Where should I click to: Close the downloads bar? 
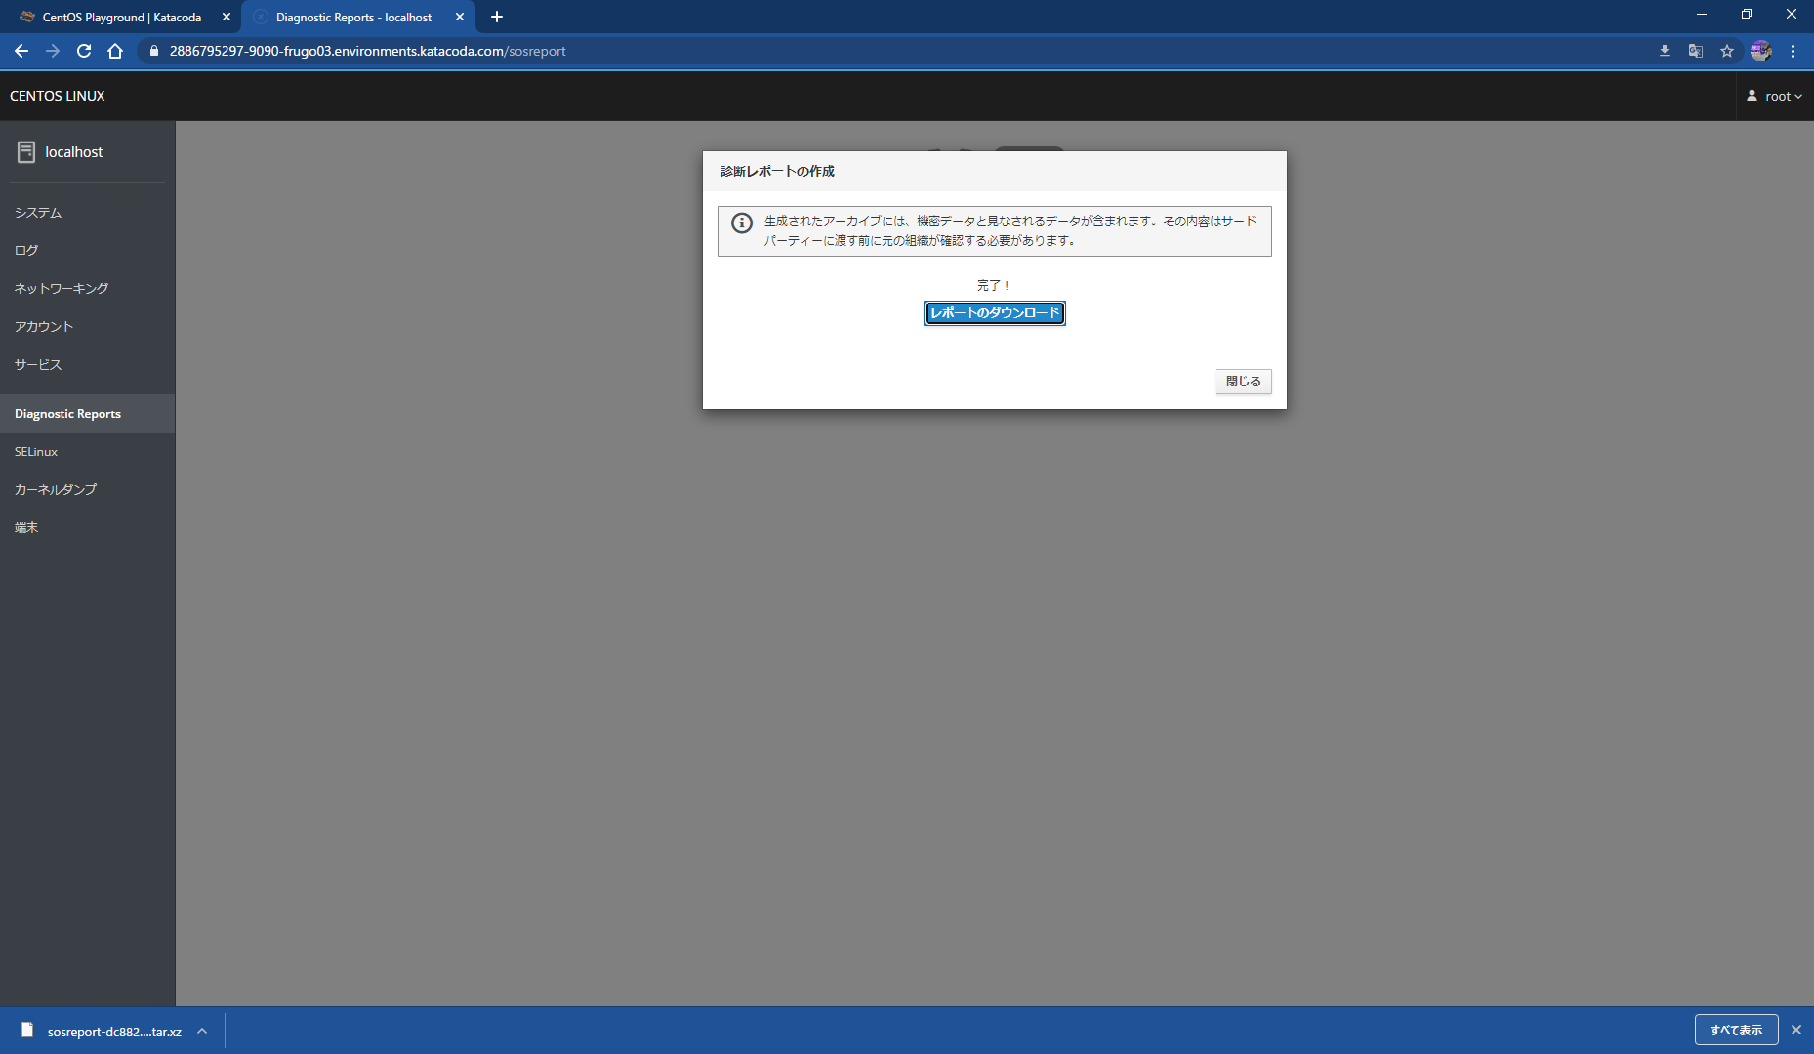pyautogui.click(x=1796, y=1030)
